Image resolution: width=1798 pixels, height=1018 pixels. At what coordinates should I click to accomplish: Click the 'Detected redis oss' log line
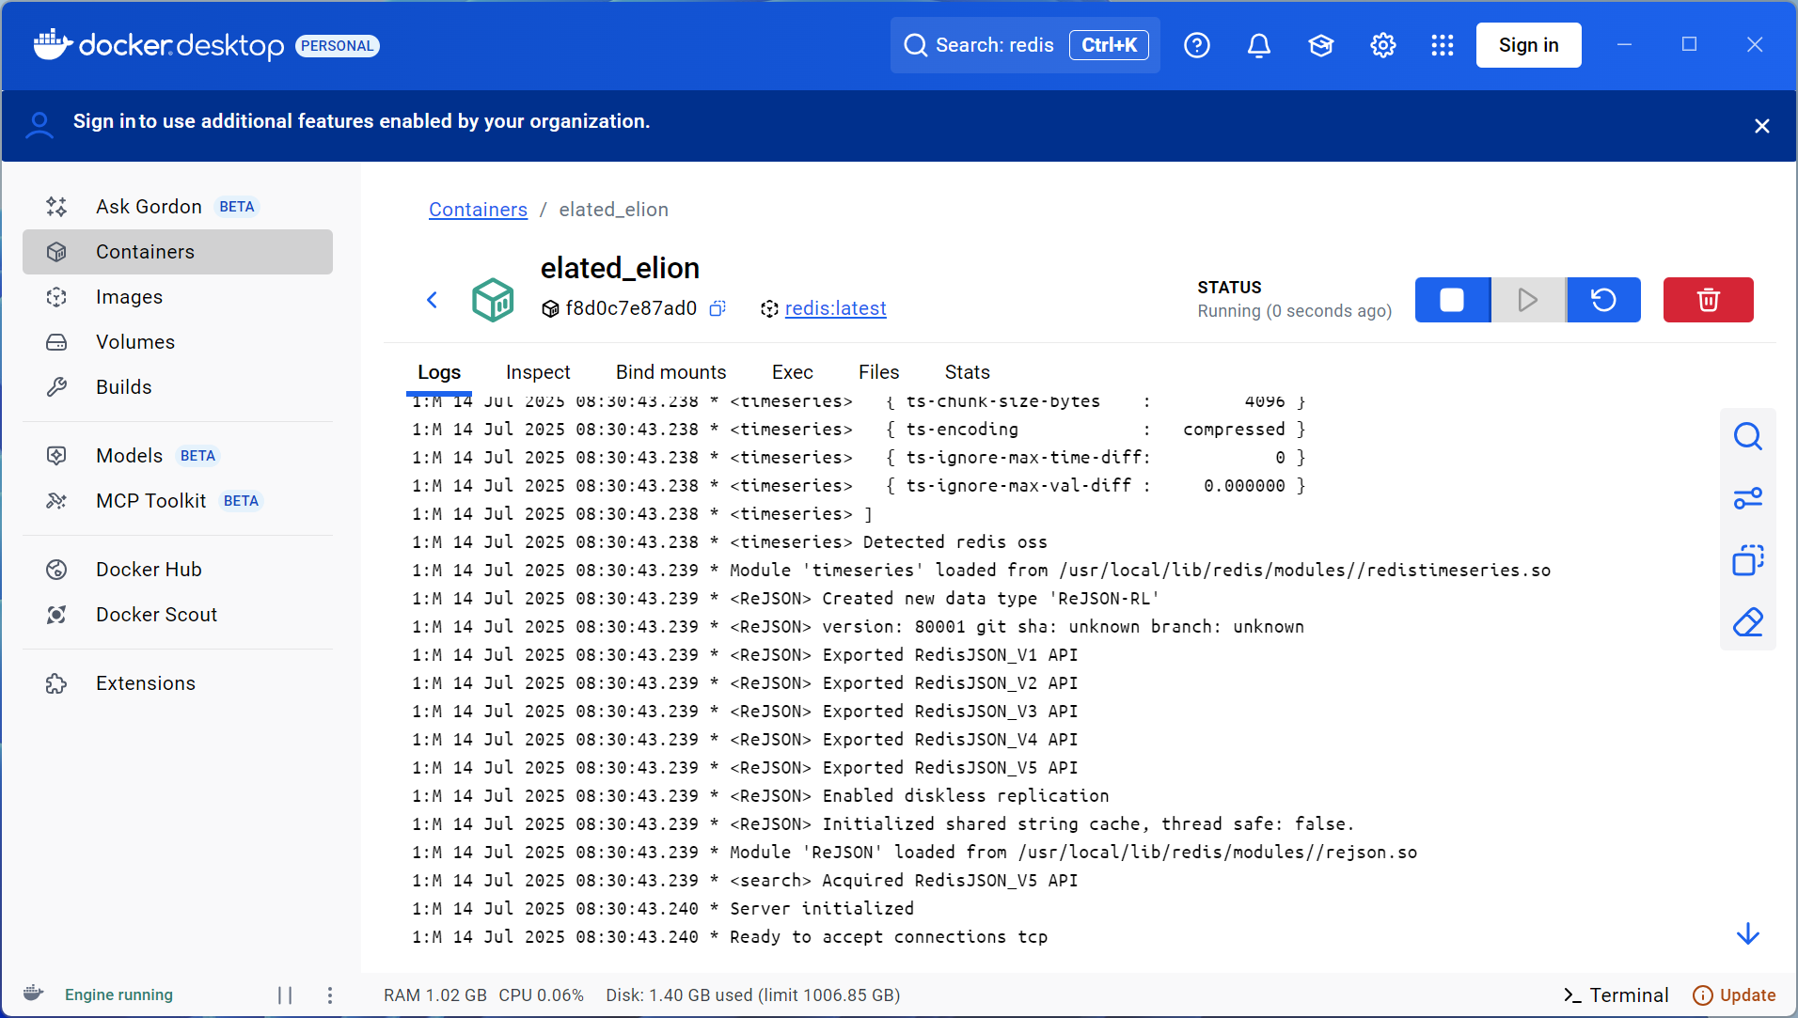pos(730,542)
